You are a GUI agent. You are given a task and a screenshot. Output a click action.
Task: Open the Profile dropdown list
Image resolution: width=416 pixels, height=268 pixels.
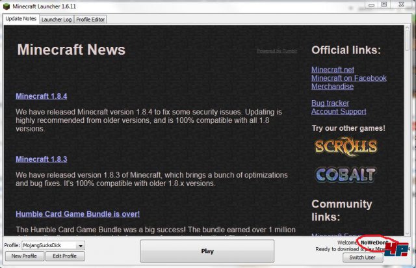(81, 245)
